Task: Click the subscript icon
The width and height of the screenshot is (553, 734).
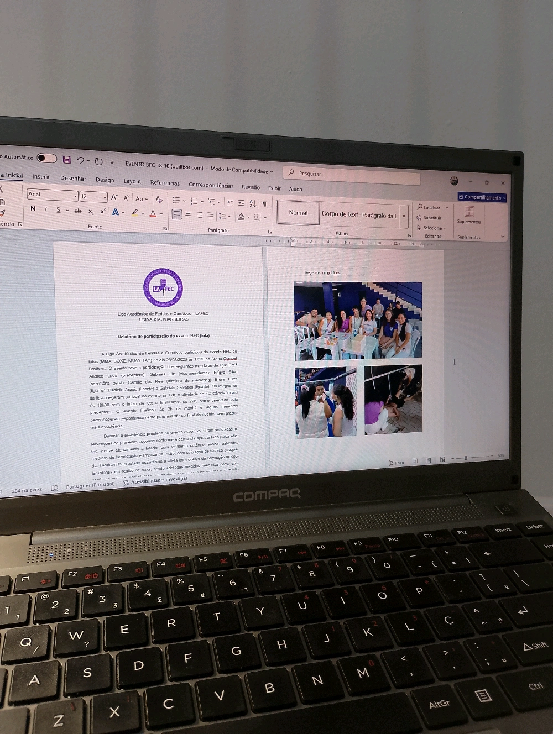Action: [91, 211]
